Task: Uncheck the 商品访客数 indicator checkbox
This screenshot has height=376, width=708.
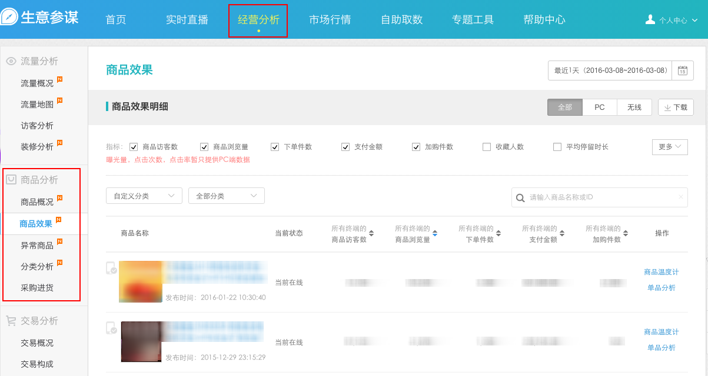Action: point(134,147)
